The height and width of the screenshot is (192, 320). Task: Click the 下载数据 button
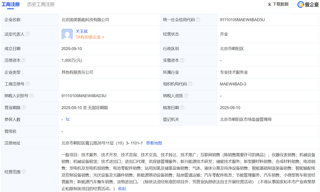[x=278, y=4]
